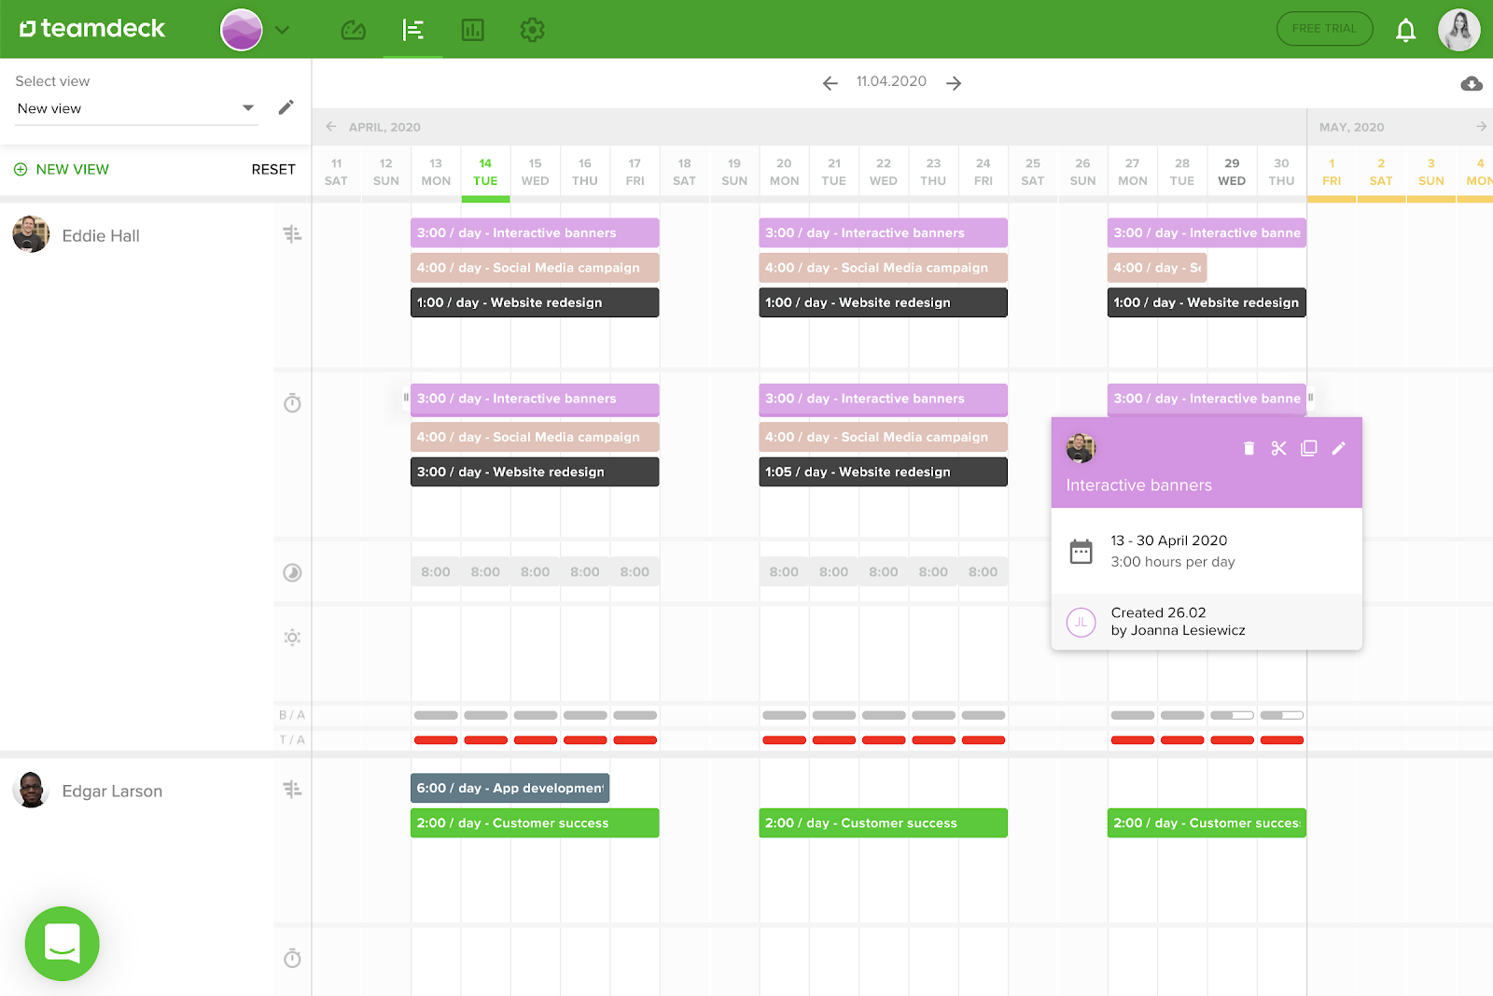
Task: Open settings gear in top navigation
Action: click(x=532, y=30)
